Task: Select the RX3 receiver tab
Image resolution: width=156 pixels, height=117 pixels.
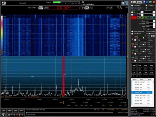Action: [146, 18]
